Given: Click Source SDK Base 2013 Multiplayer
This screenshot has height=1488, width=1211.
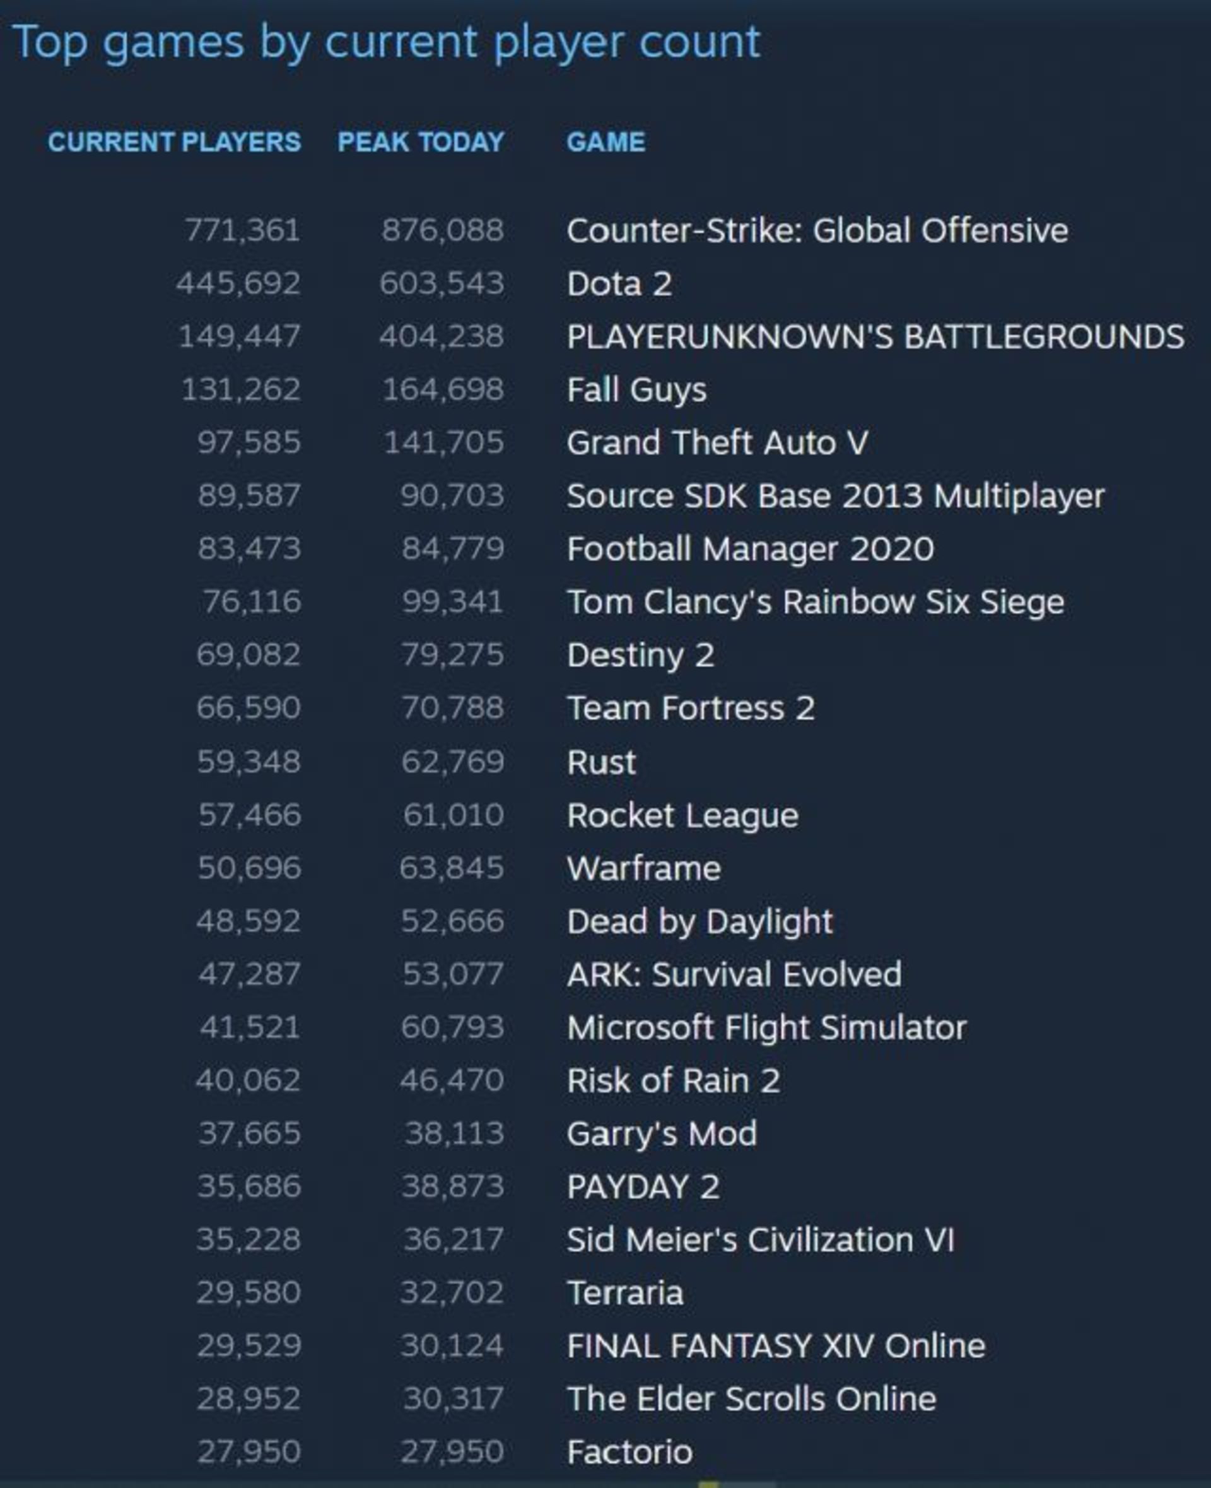Looking at the screenshot, I should [x=835, y=495].
